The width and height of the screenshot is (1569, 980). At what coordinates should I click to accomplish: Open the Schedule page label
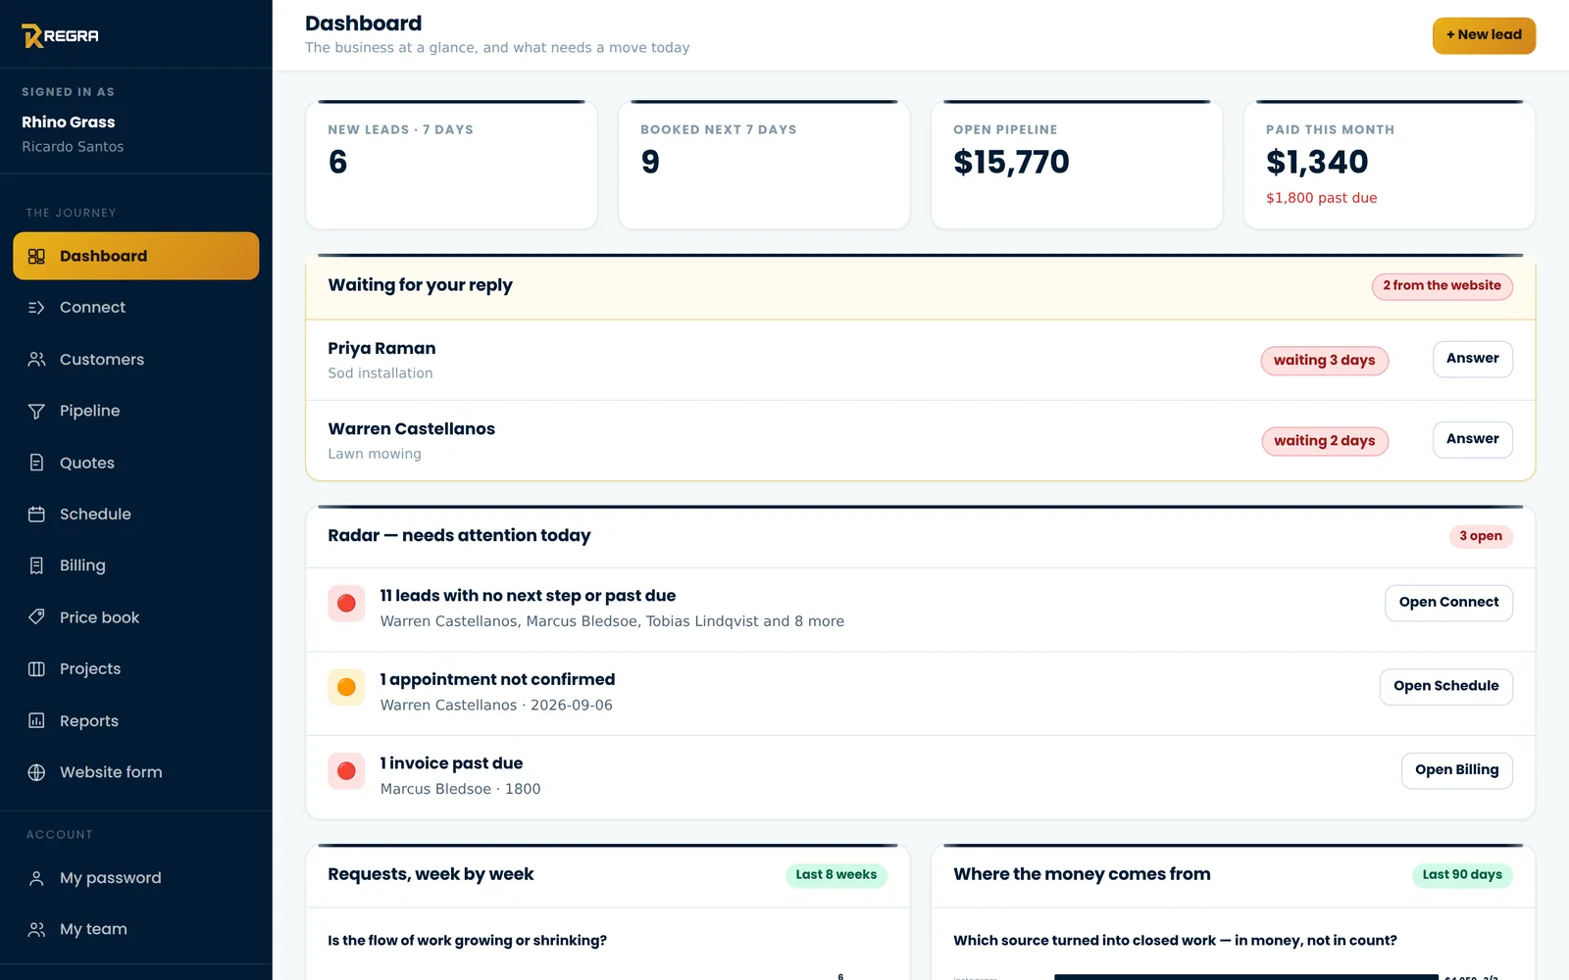coord(95,514)
